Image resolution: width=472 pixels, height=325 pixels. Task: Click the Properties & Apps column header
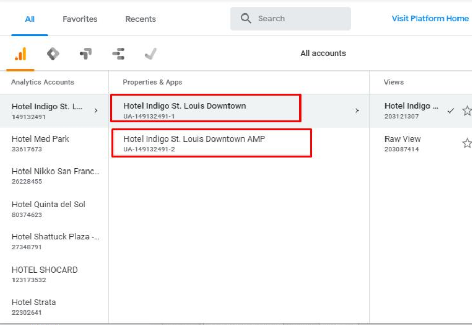(152, 82)
